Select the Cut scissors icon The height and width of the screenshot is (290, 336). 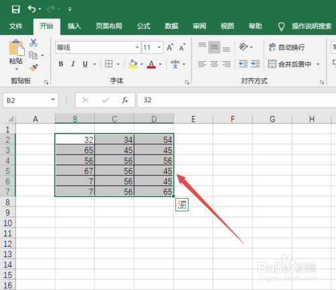coord(34,42)
